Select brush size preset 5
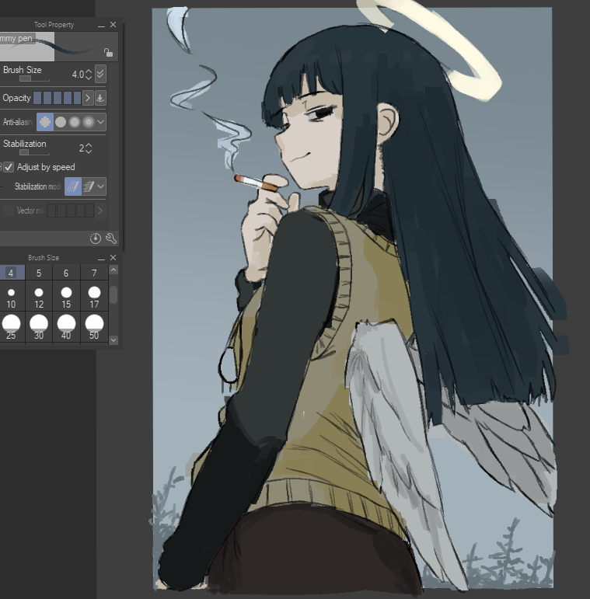Image resolution: width=590 pixels, height=599 pixels. tap(39, 273)
